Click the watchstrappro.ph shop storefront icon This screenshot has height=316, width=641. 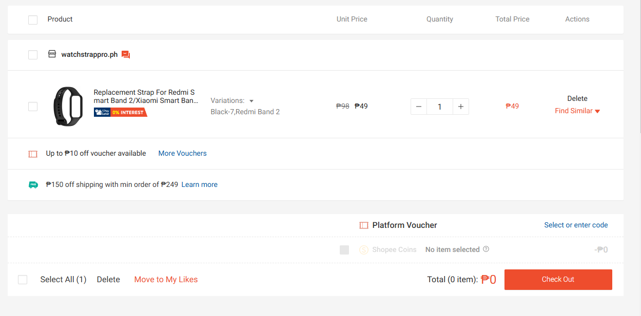point(52,54)
